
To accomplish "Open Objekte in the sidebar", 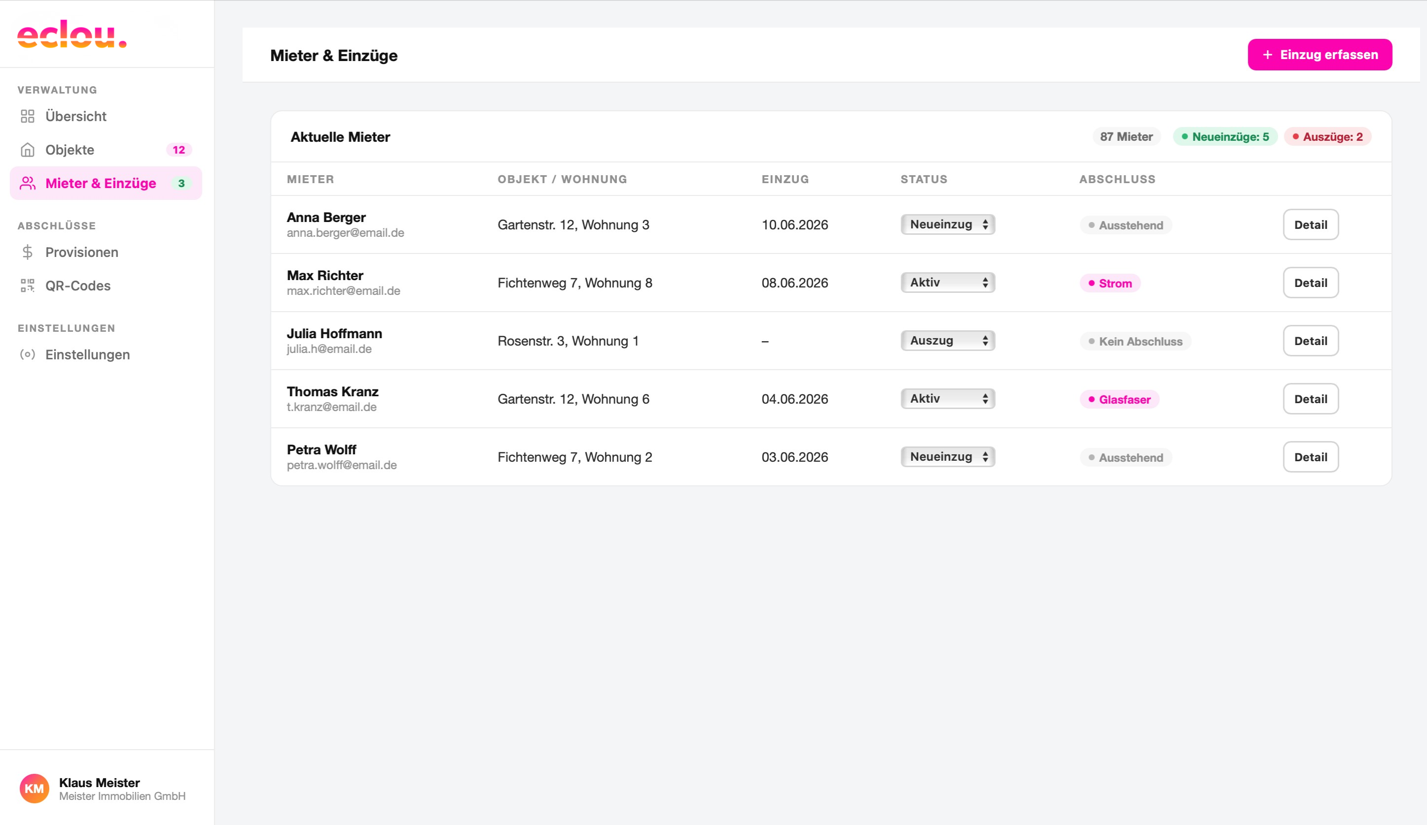I will point(106,149).
